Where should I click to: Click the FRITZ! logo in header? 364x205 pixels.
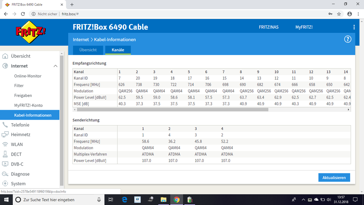click(x=31, y=32)
